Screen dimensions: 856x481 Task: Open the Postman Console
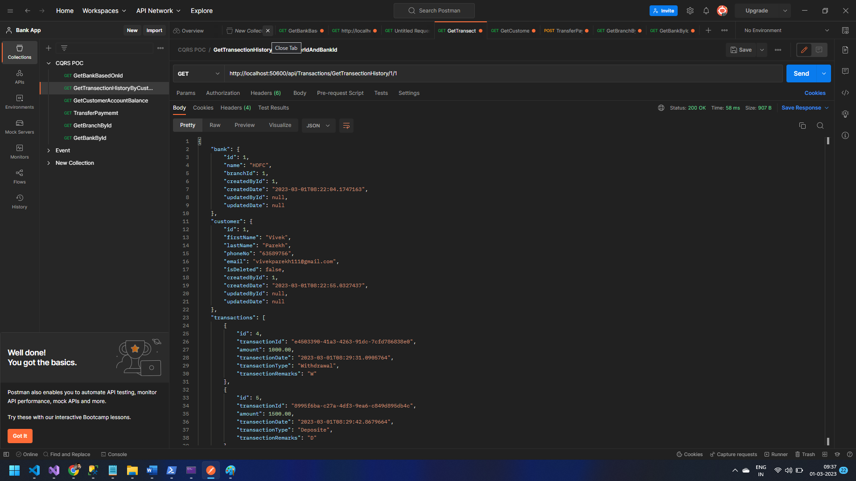tap(114, 454)
